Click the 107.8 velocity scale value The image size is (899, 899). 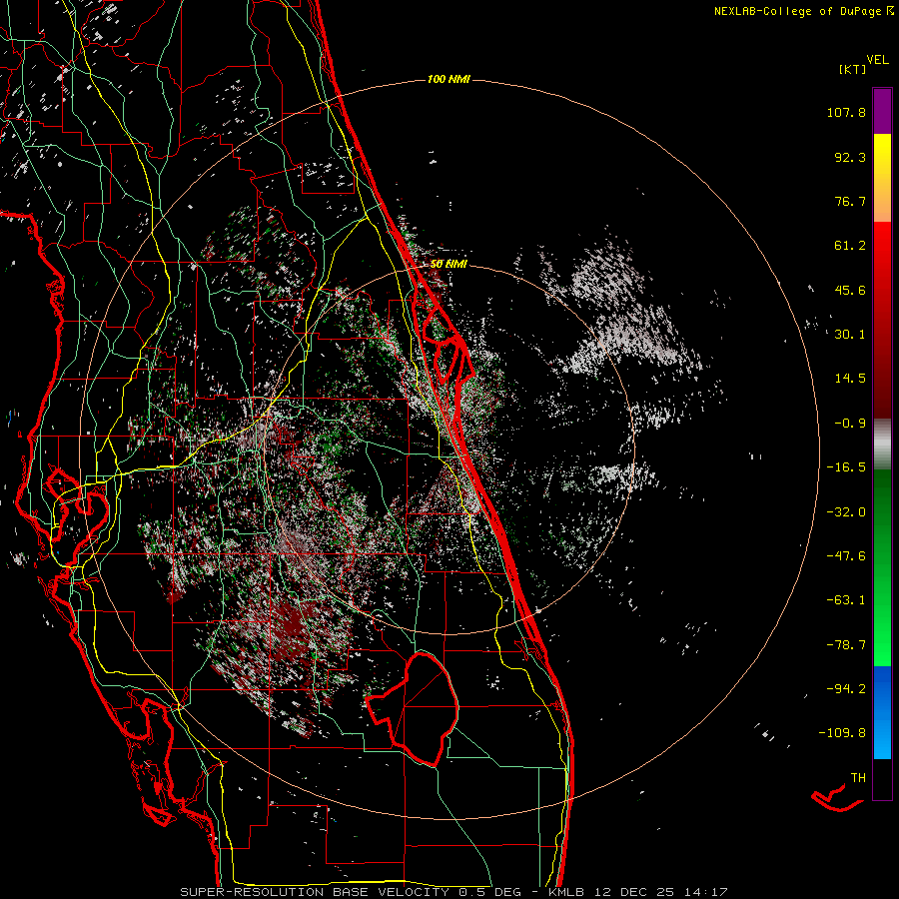pyautogui.click(x=846, y=112)
